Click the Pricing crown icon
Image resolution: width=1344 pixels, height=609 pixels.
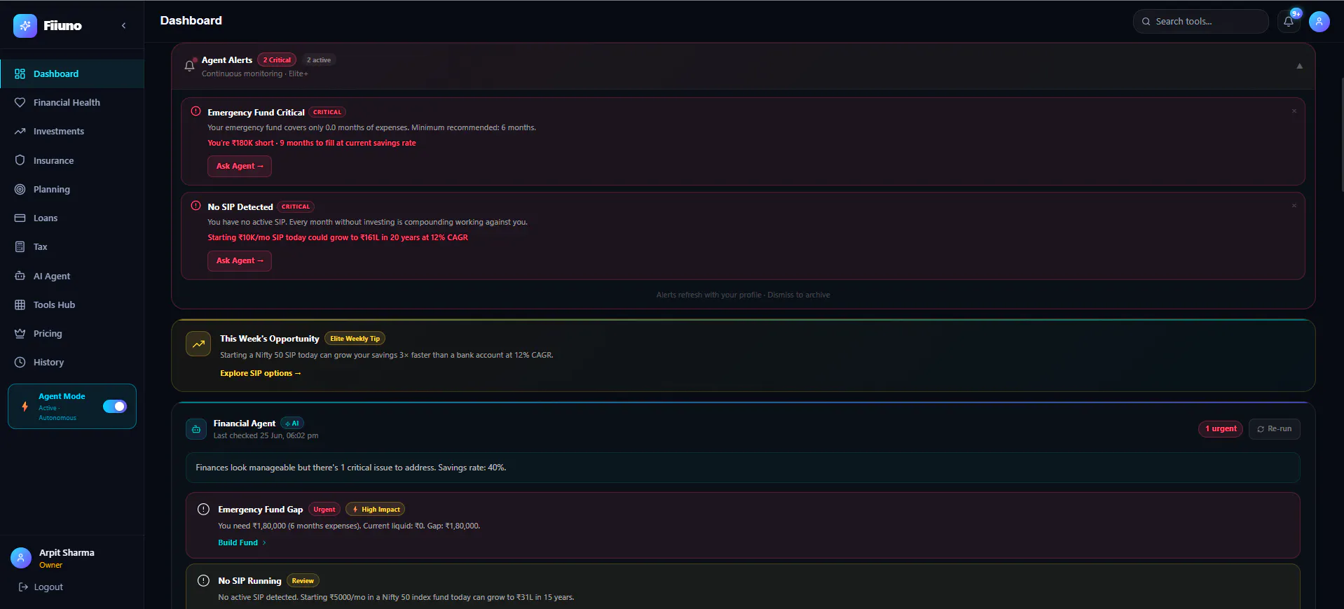20,333
